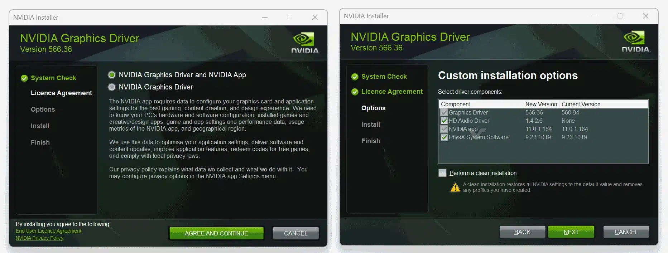Open the NVIDIA Privacy Policy link
The width and height of the screenshot is (668, 253).
pyautogui.click(x=39, y=238)
